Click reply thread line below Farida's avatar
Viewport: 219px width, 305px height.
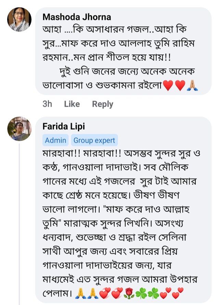click(x=20, y=223)
